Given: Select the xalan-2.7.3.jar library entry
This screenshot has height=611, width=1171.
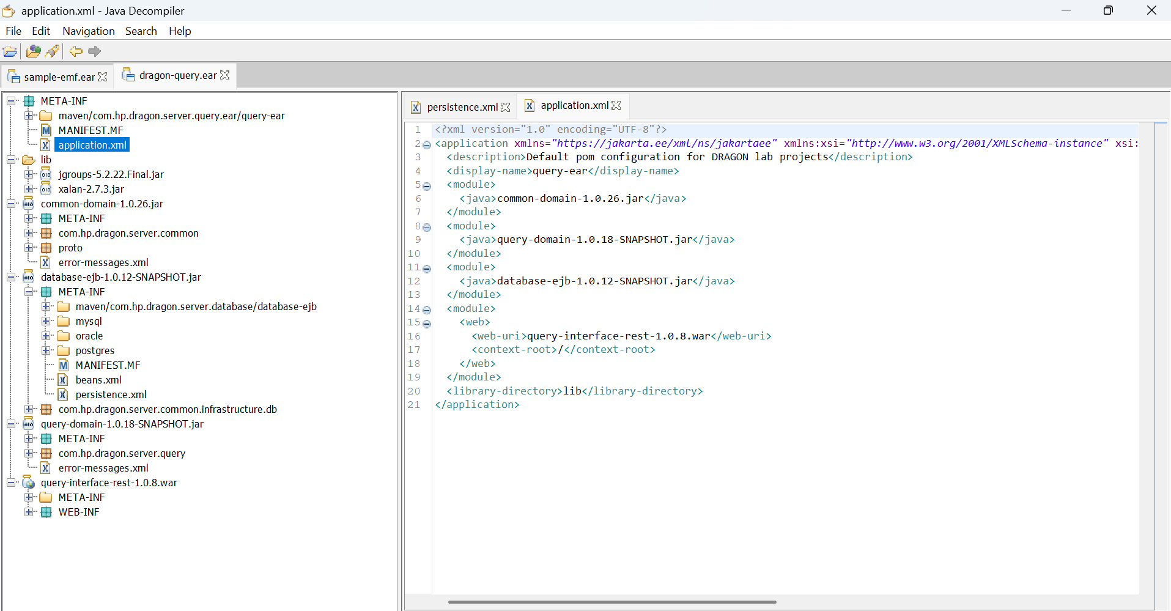Looking at the screenshot, I should pos(91,189).
